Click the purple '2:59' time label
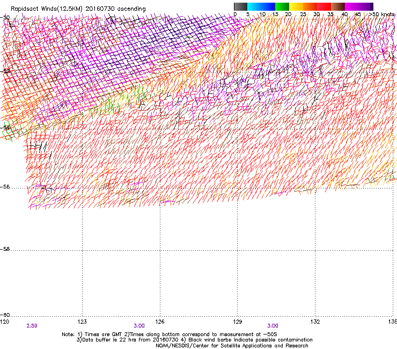The image size is (397, 349). pyautogui.click(x=32, y=326)
